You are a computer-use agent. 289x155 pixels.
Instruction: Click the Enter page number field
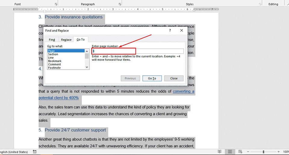[138, 51]
